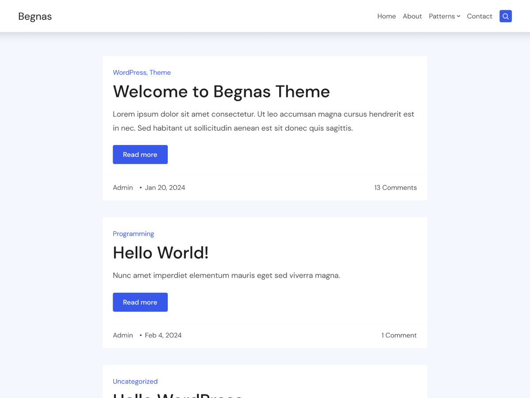Click Admin author under Hello World!

[123, 335]
